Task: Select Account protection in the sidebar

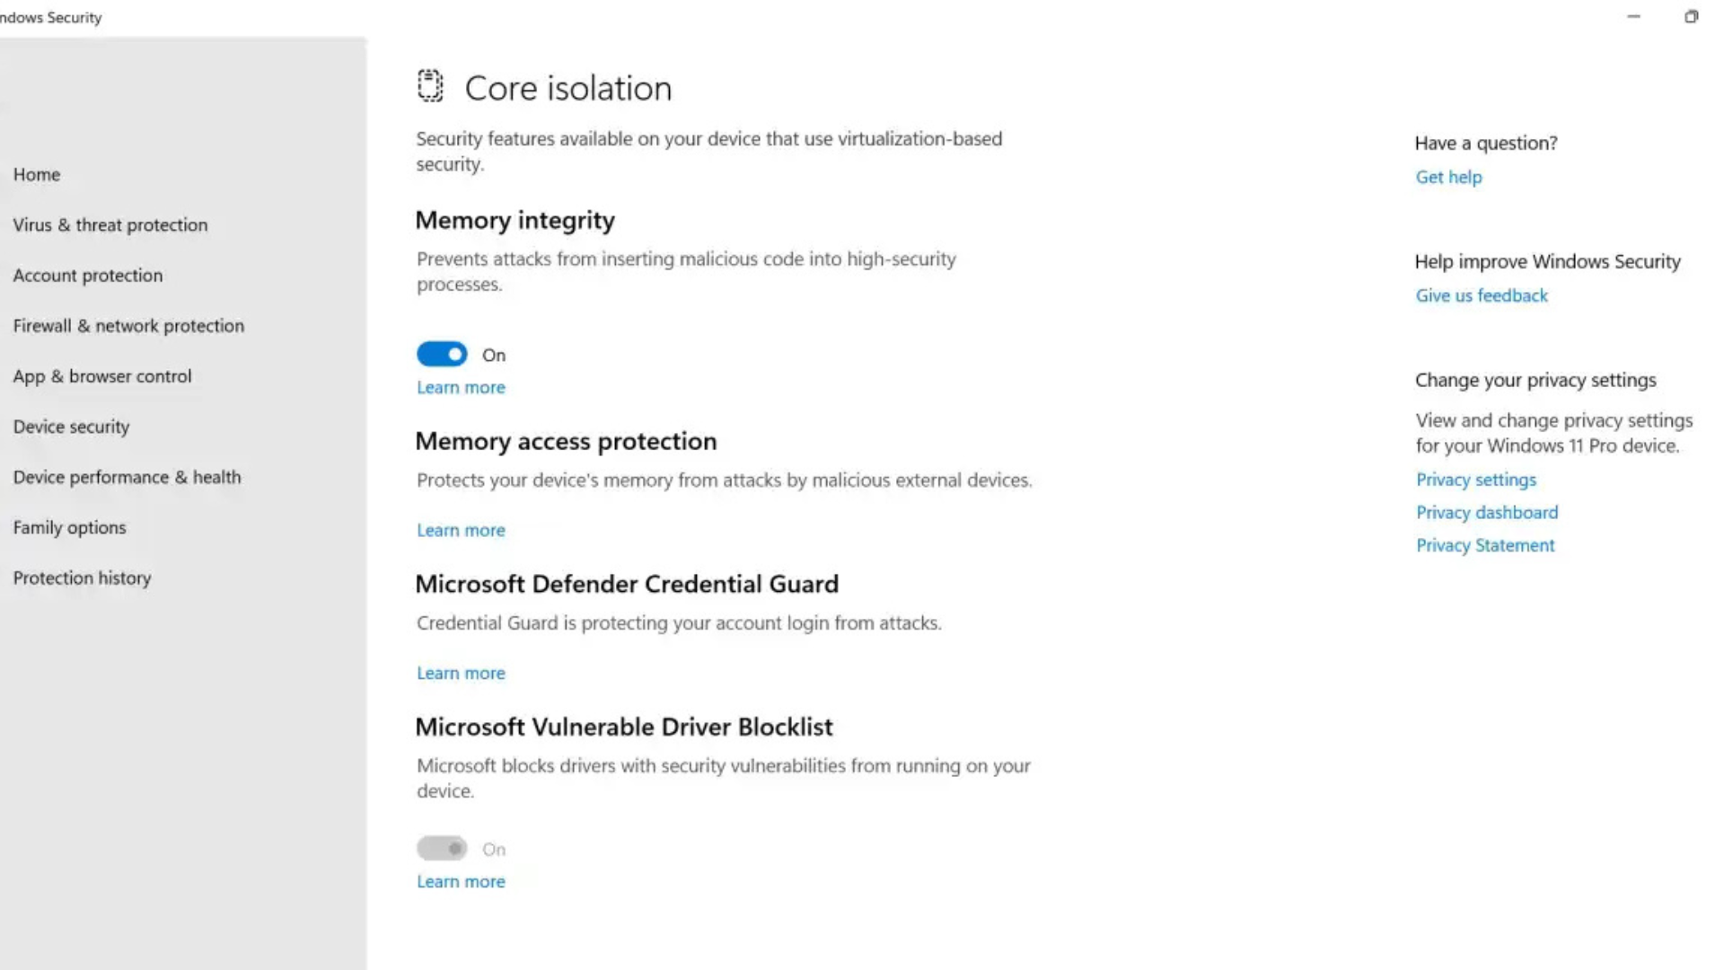Action: 87,276
